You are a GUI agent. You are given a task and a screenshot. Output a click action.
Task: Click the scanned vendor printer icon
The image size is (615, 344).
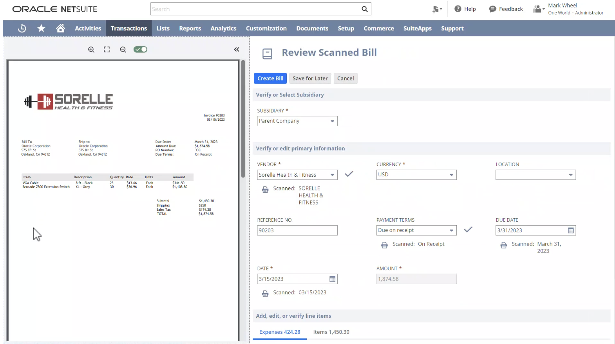tap(265, 190)
